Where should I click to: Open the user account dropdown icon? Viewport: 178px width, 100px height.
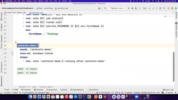tap(100, 8)
